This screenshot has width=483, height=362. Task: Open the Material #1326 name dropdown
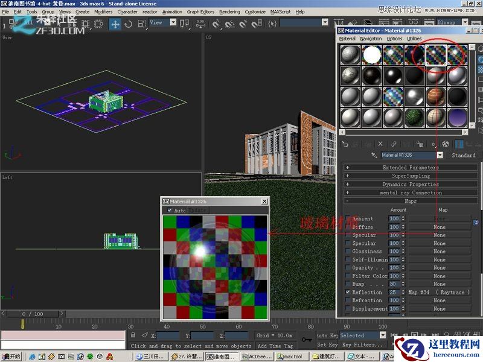click(x=441, y=155)
